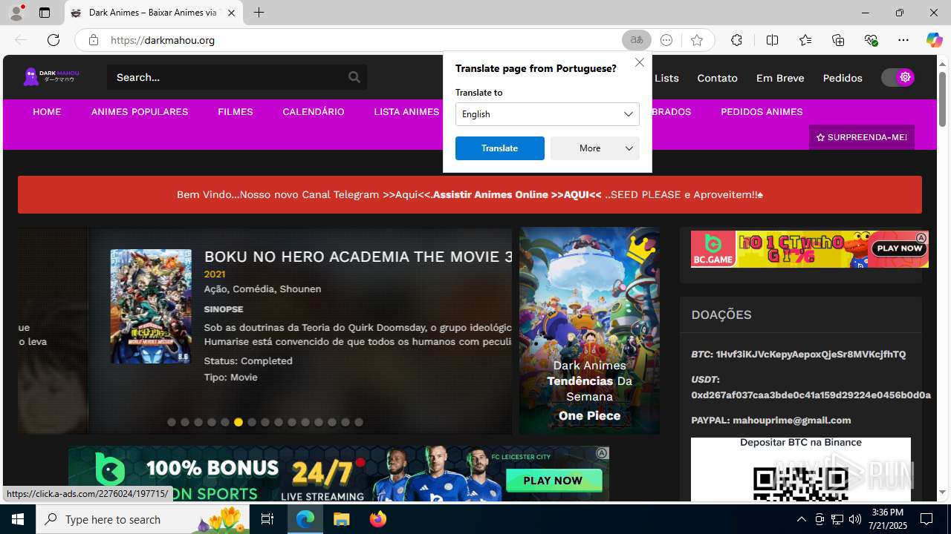Click the Dark Mahou site logo

coord(51,77)
